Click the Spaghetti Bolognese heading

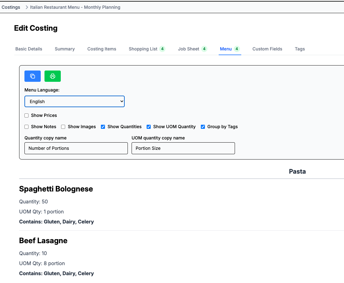(x=56, y=189)
